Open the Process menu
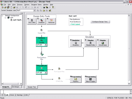The image size is (132, 99). click(x=20, y=5)
